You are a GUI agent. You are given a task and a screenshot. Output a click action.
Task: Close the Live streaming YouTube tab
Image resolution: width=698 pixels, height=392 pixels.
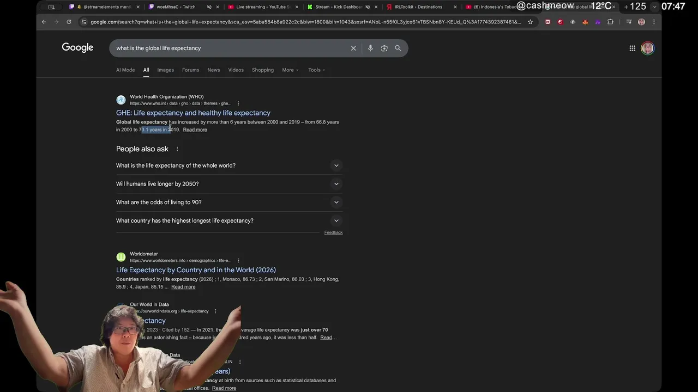click(x=297, y=7)
